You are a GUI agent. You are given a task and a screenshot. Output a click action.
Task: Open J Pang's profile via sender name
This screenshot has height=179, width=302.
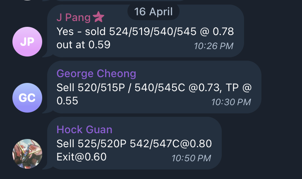[x=73, y=17]
